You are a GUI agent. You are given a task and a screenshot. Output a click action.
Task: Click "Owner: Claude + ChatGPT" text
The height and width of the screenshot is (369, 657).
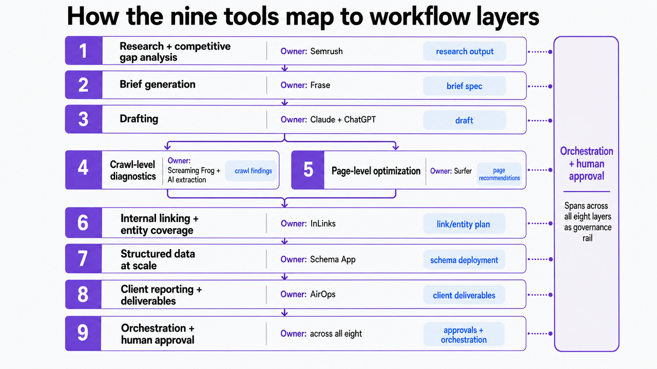coord(328,119)
